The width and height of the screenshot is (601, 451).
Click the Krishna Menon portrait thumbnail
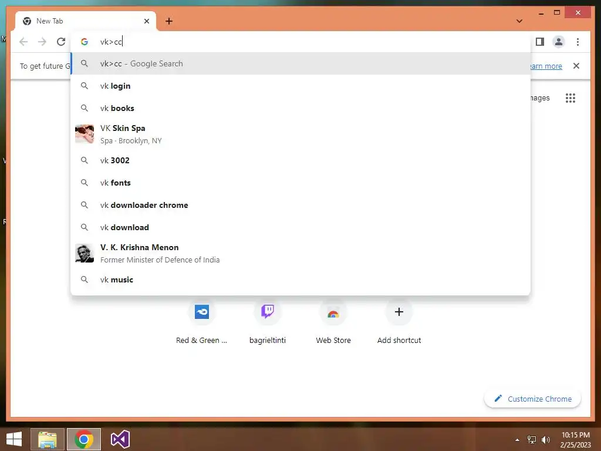tap(85, 253)
